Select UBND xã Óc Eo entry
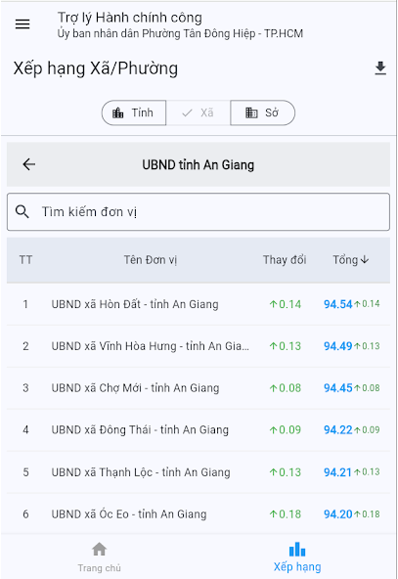Screen dimensions: 398x579 pos(199,514)
